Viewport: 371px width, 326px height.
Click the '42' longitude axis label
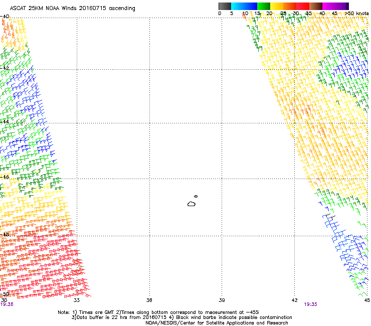coord(294,300)
